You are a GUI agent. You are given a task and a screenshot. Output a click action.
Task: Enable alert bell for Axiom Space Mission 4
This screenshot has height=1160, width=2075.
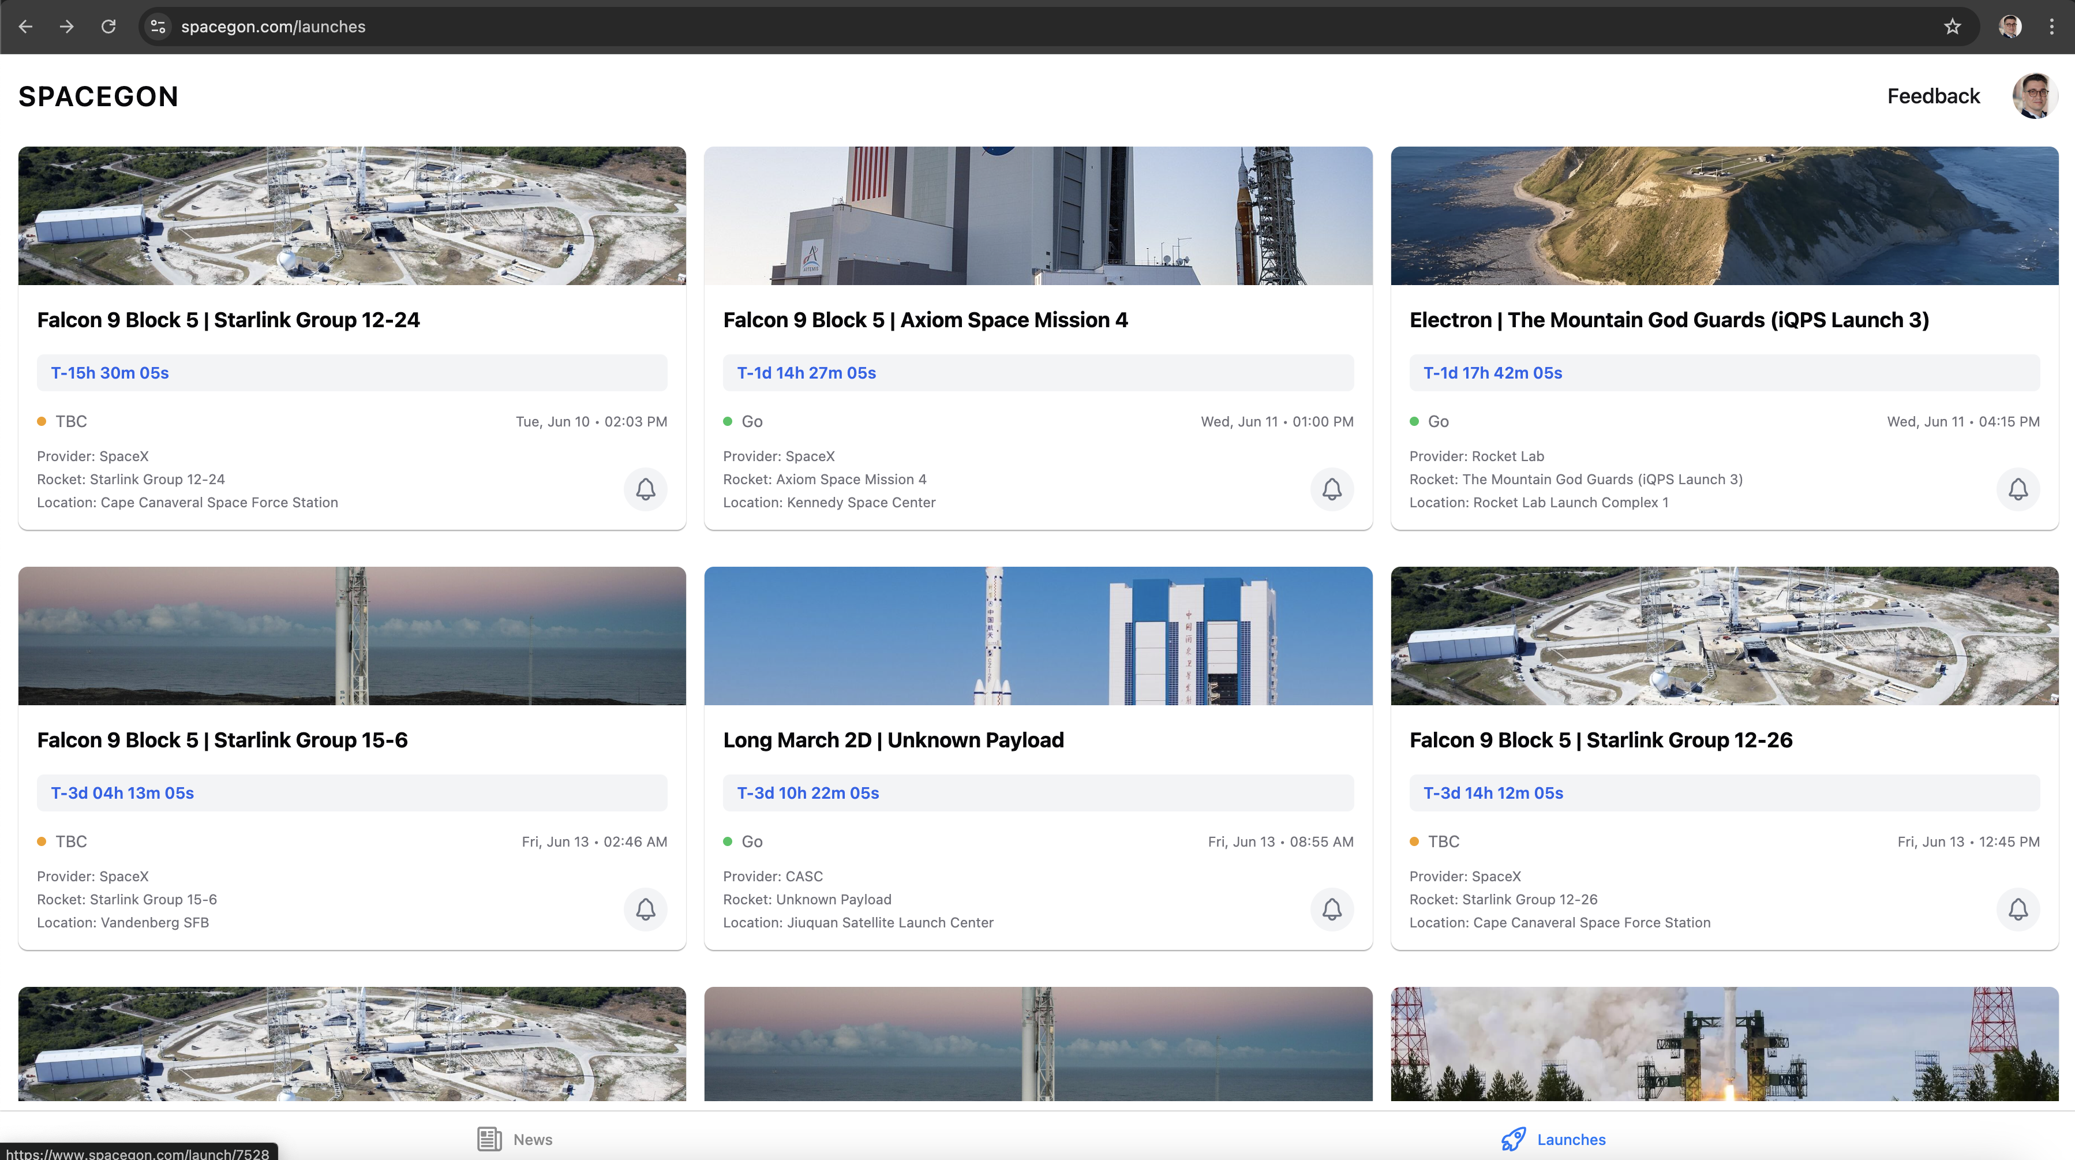click(1332, 489)
